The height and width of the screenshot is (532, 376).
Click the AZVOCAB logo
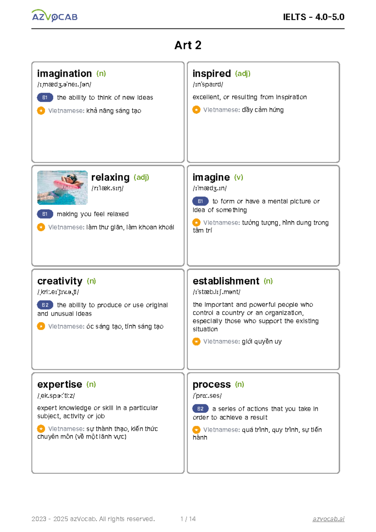(55, 16)
